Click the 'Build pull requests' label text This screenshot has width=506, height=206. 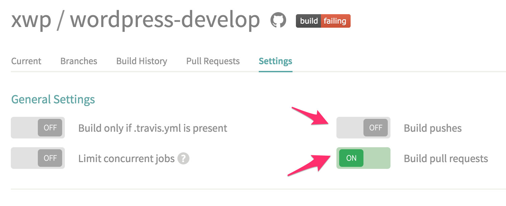446,158
